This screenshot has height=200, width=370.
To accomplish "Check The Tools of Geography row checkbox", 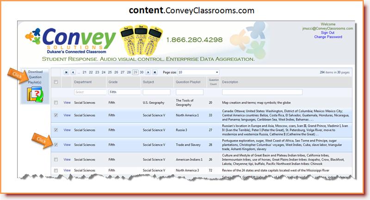I will [x=56, y=103].
